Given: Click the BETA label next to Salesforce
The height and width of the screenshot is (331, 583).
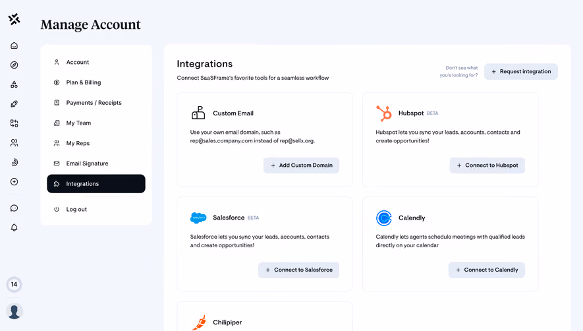Looking at the screenshot, I should 253,218.
